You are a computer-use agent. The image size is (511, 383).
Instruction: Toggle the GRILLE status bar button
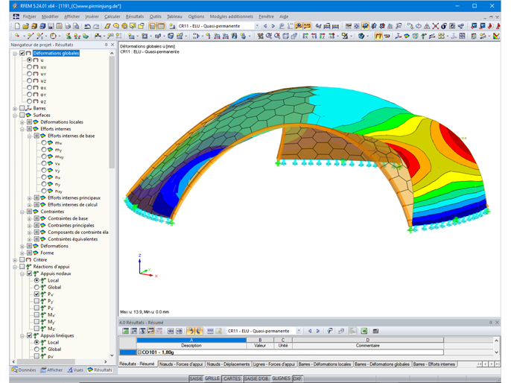click(212, 379)
